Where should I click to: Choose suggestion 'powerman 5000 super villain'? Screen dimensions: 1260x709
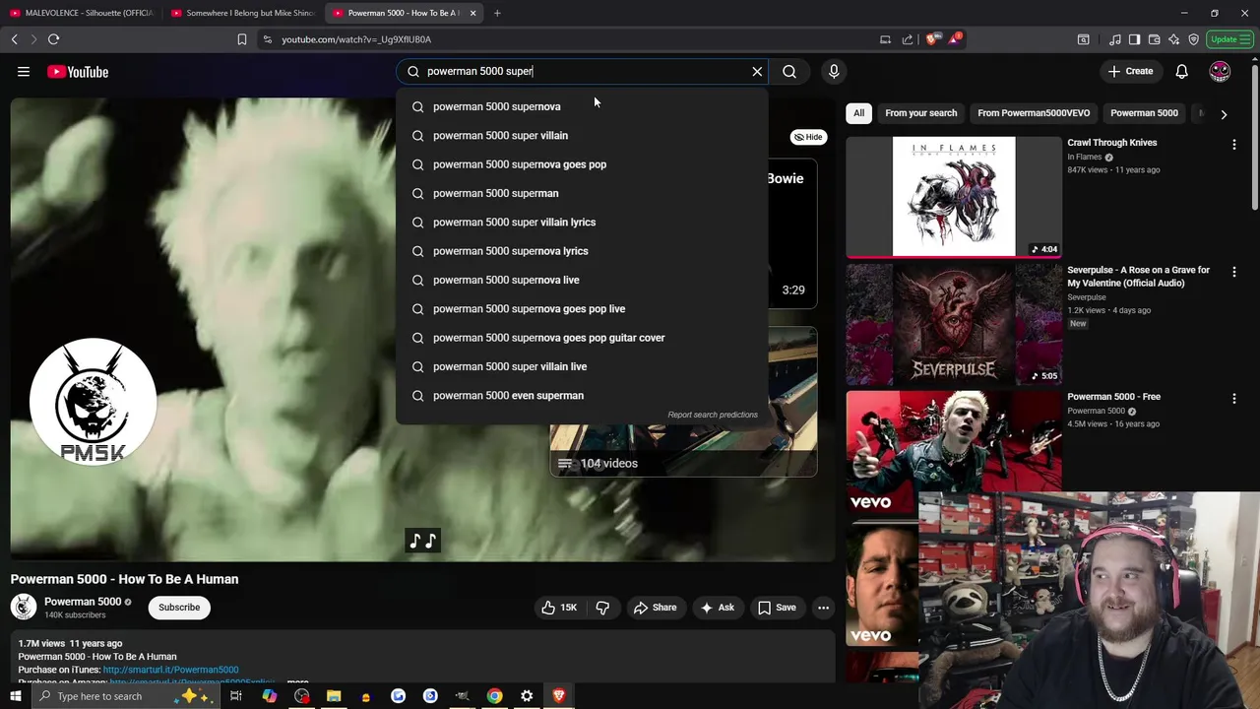[581, 135]
